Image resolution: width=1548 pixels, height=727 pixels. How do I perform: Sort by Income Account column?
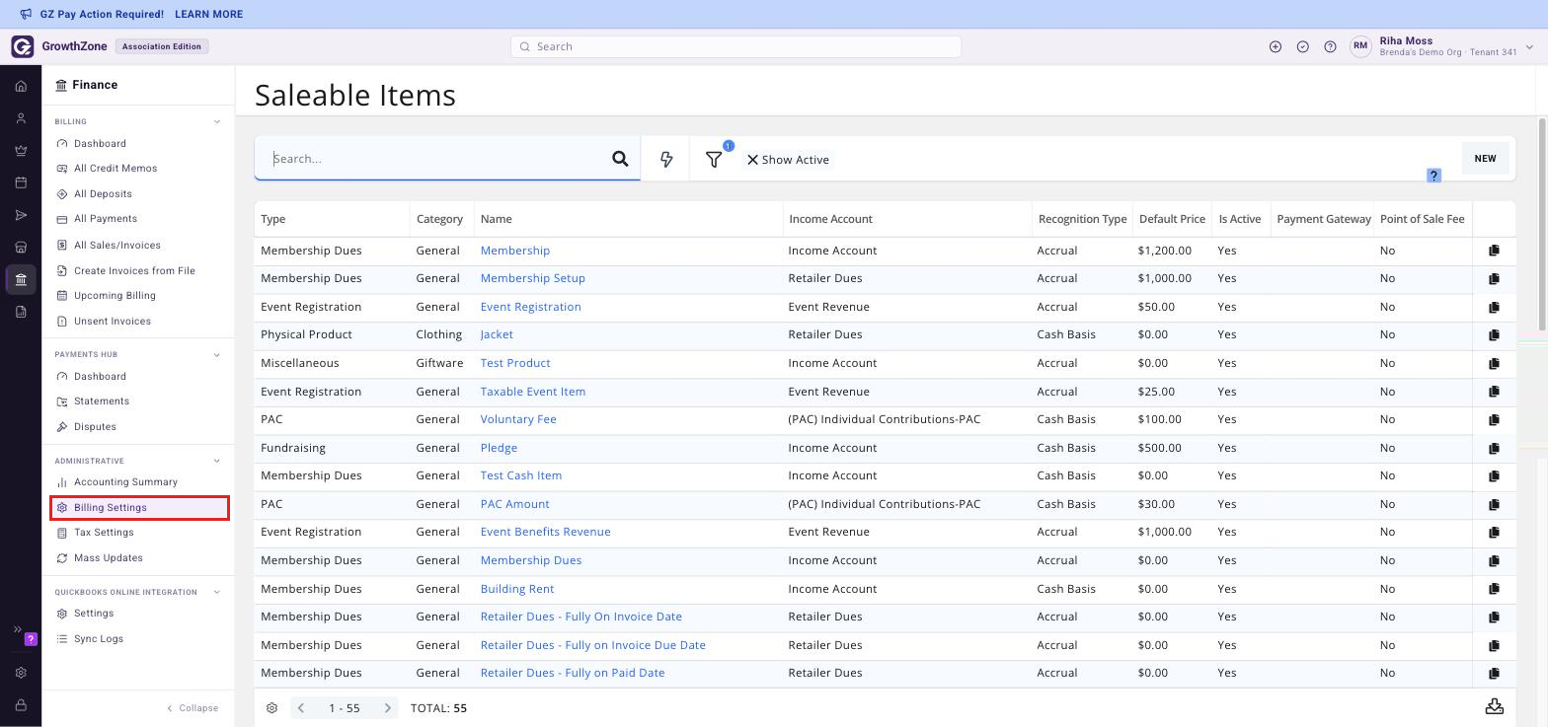[830, 219]
